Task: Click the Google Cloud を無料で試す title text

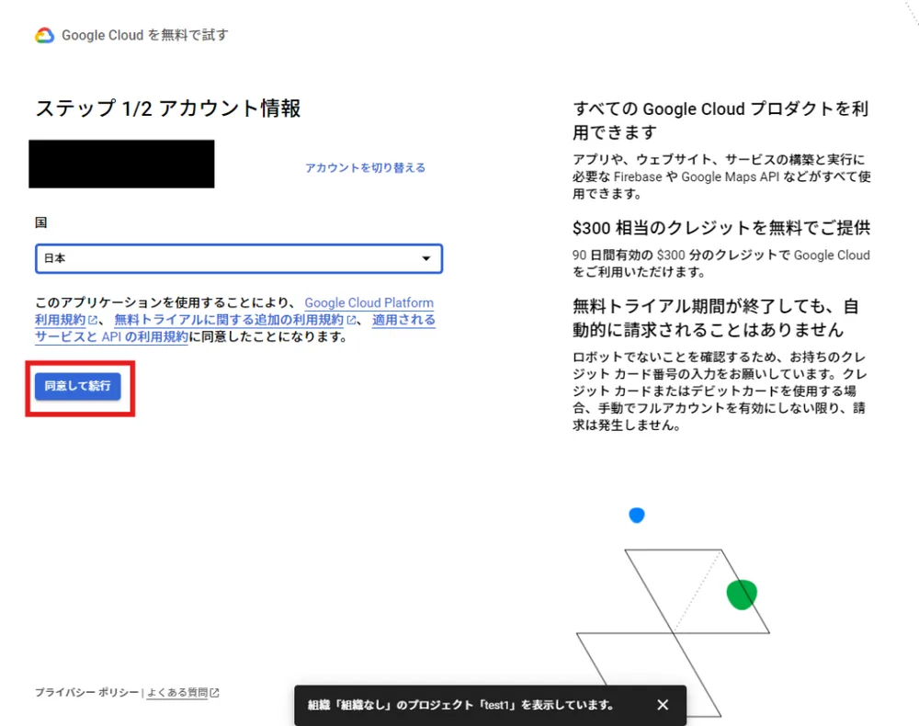Action: click(x=145, y=35)
